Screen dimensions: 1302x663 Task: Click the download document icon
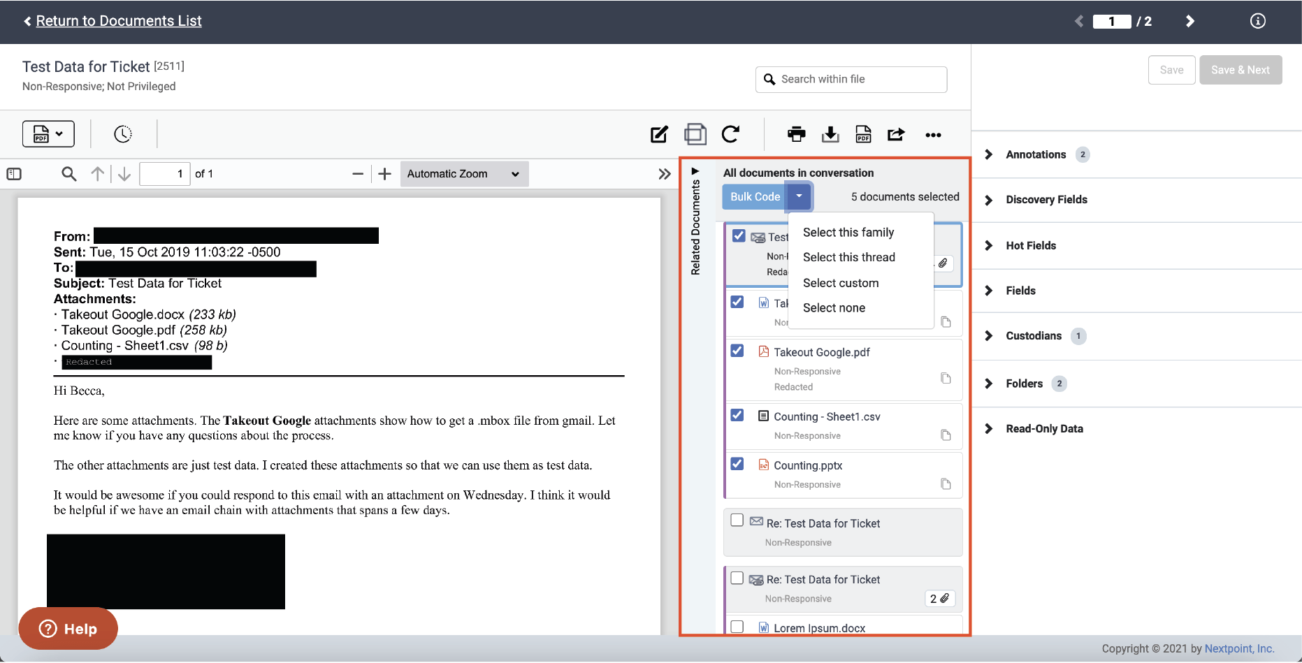pos(830,134)
